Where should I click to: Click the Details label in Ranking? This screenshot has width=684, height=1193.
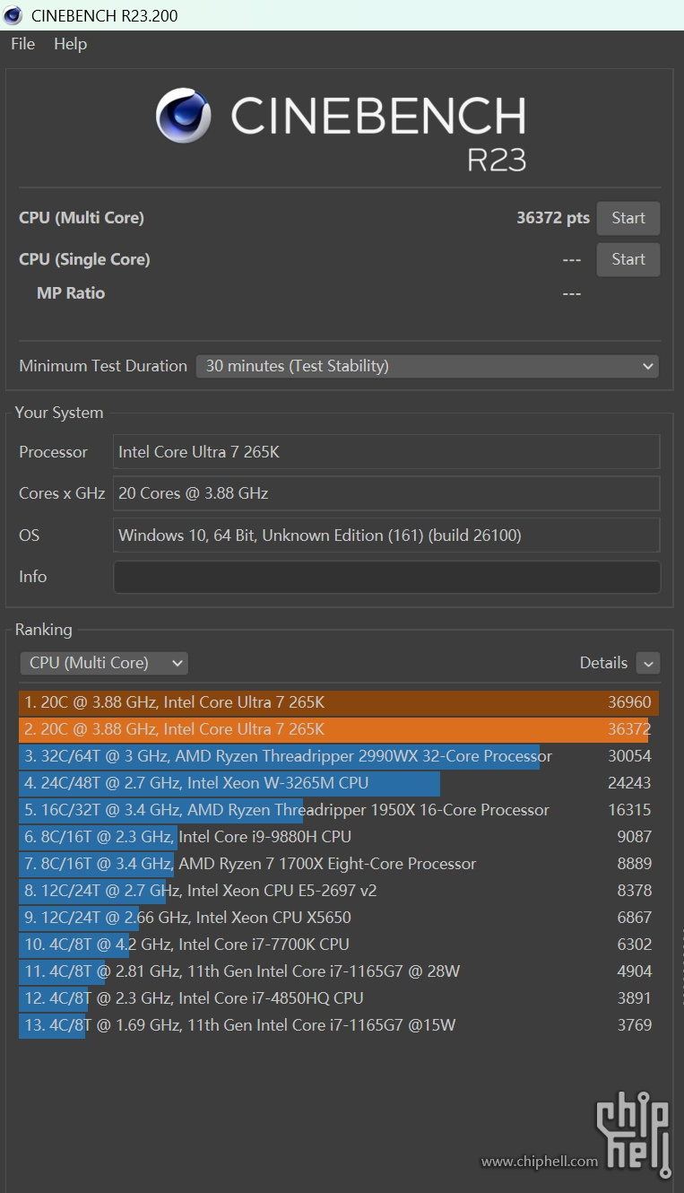coord(603,663)
